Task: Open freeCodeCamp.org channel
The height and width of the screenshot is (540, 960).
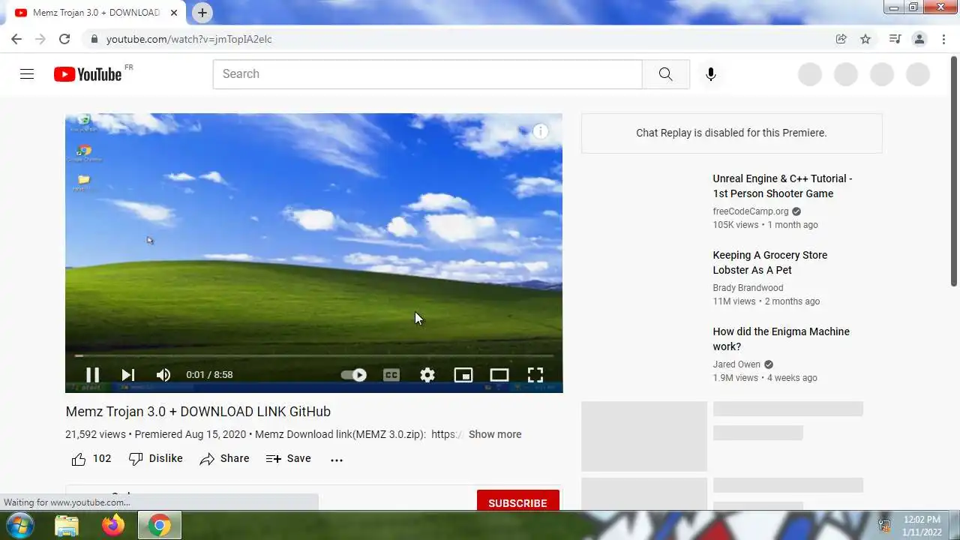Action: point(751,211)
